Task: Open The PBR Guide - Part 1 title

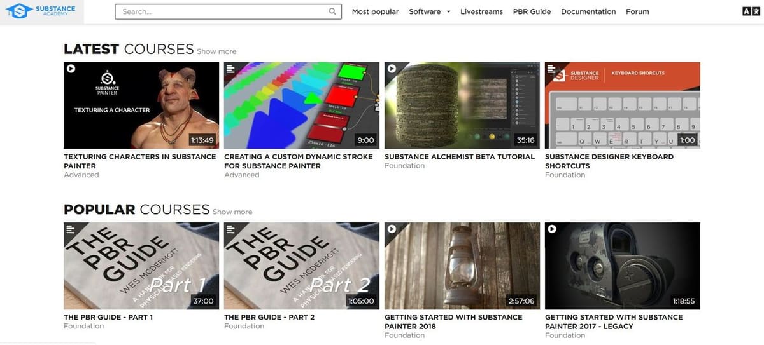Action: pos(108,317)
